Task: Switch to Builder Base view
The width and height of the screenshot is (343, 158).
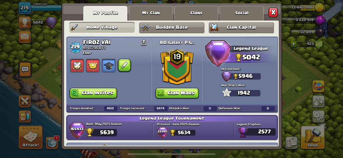Action: pos(172,28)
